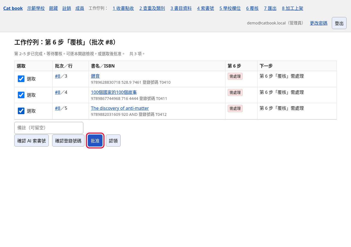
Task: Uncheck the 100個國家的100個故事 row checkbox
Action: point(21,95)
